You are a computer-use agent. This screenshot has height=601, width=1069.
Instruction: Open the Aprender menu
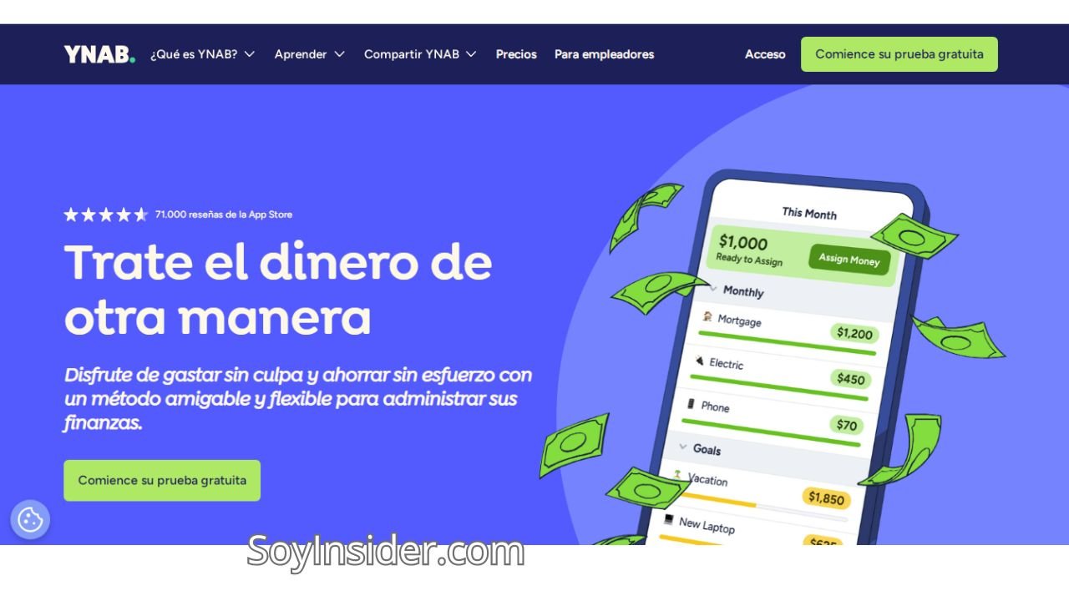coord(310,54)
